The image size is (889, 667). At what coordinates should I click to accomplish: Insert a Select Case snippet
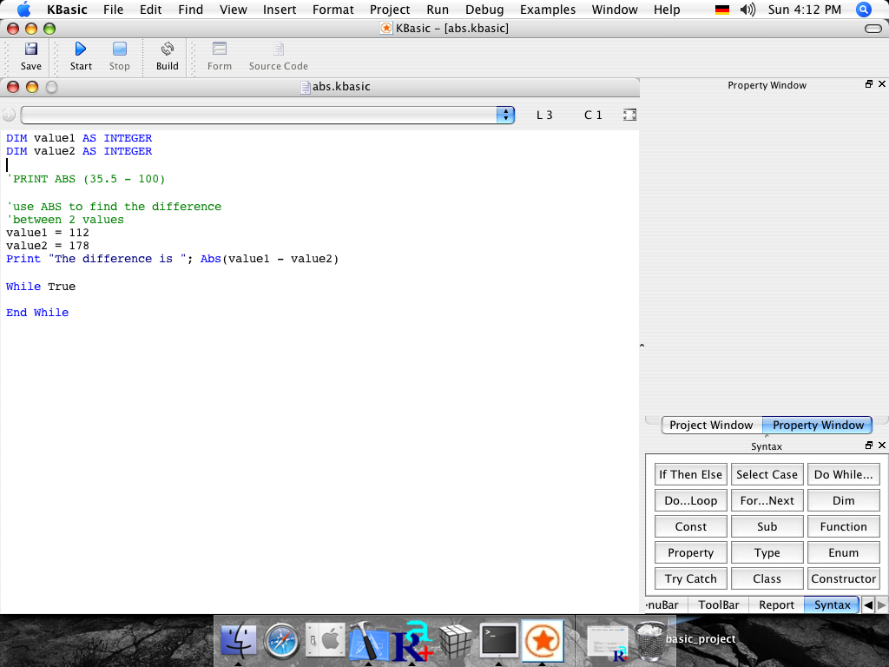(x=767, y=474)
